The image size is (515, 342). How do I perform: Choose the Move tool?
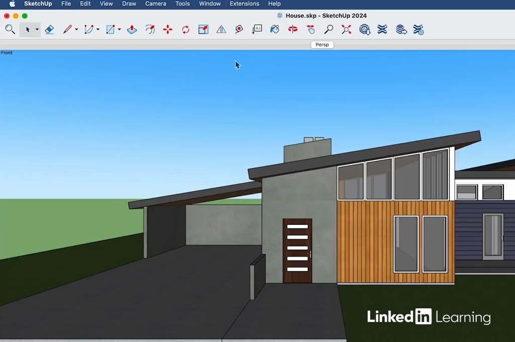(x=167, y=30)
